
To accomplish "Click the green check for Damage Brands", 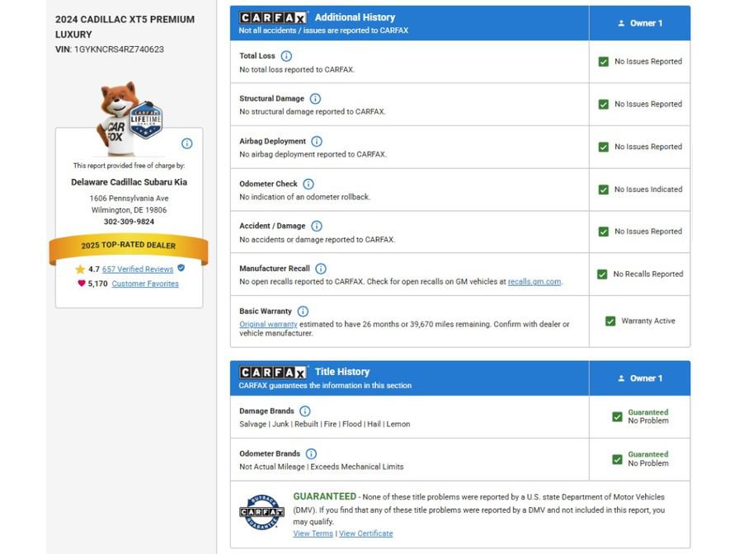I will coord(617,417).
